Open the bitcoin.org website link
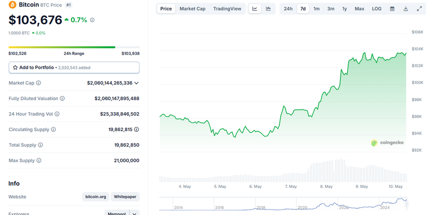 95,197
